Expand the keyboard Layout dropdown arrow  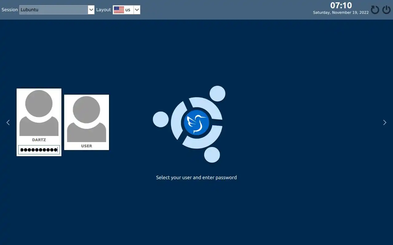[x=137, y=10]
